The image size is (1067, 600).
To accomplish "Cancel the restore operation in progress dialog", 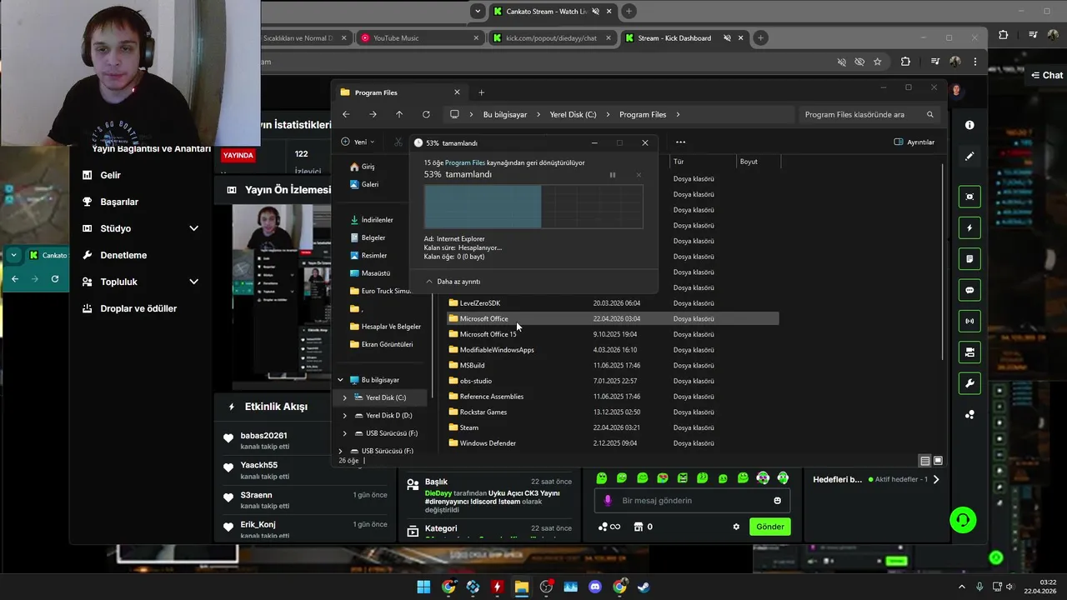I will tap(639, 175).
